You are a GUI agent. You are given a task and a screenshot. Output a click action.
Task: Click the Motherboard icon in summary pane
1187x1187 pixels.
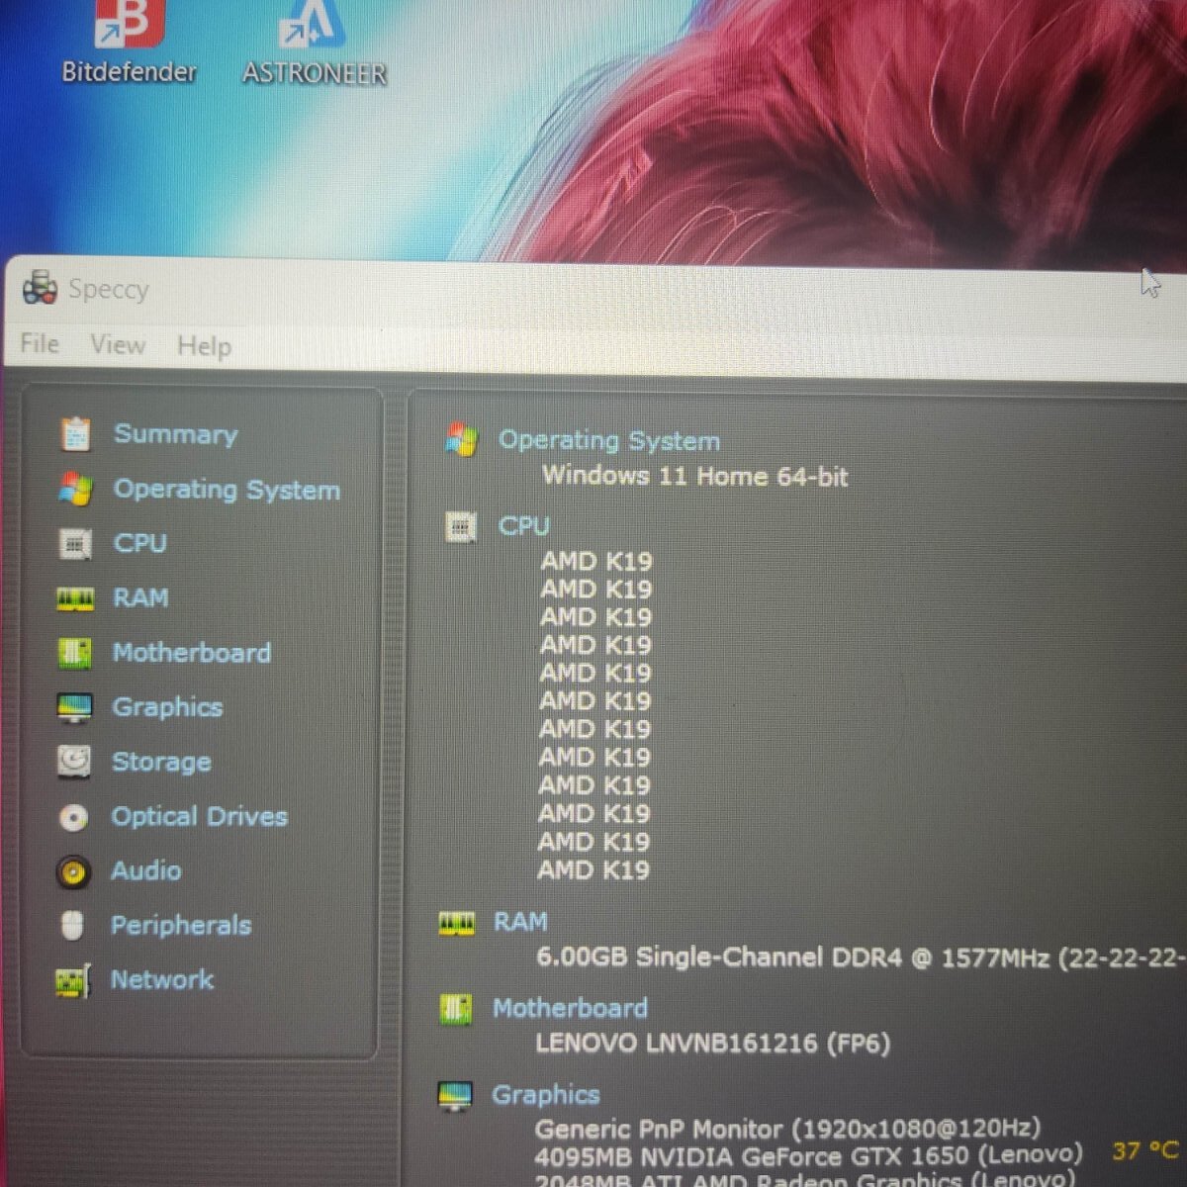(x=455, y=1009)
